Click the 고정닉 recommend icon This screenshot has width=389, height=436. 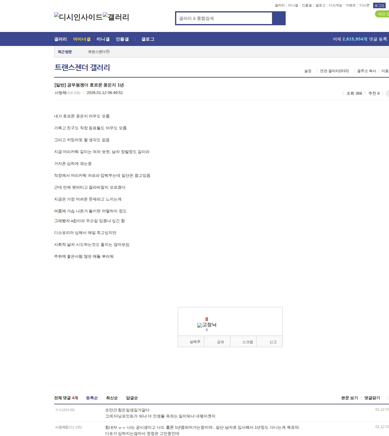click(x=207, y=325)
